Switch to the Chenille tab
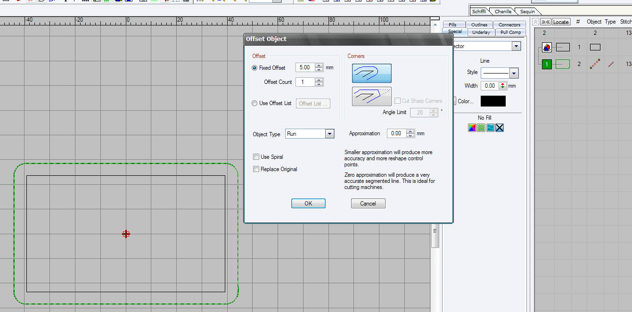 pyautogui.click(x=503, y=11)
